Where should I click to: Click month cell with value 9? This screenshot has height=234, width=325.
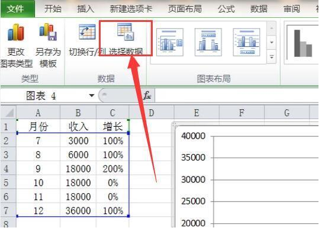click(x=38, y=168)
